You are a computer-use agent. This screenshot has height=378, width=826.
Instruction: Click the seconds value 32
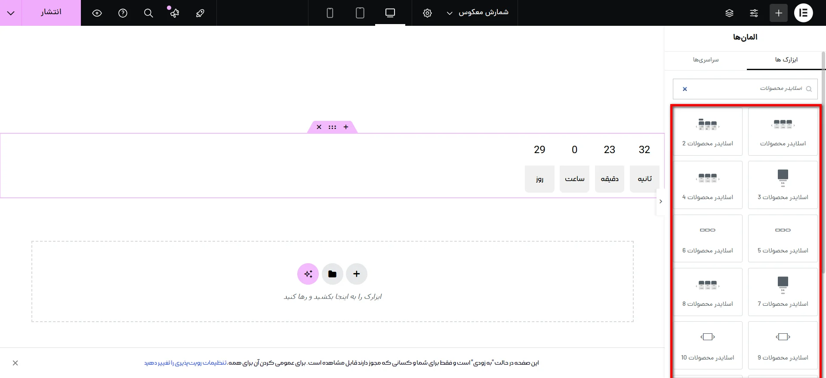644,150
